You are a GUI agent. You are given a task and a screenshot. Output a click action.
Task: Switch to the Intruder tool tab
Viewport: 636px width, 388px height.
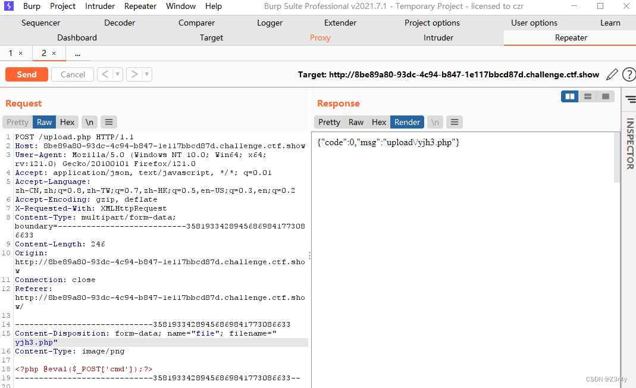point(438,37)
